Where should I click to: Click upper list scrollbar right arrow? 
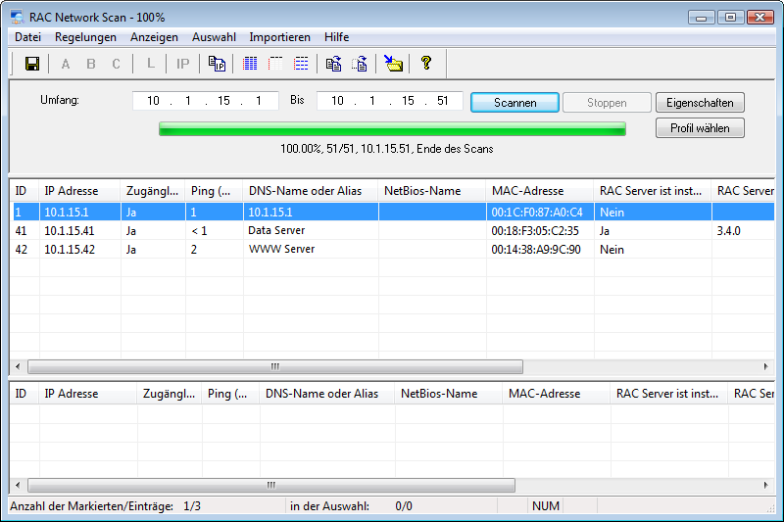click(x=766, y=366)
